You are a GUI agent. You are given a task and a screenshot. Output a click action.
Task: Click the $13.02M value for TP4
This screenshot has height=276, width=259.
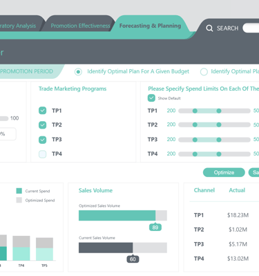pyautogui.click(x=238, y=259)
